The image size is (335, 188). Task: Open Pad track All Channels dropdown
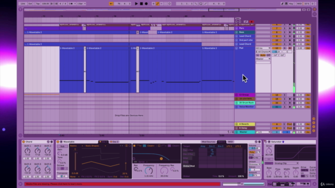tap(263, 52)
